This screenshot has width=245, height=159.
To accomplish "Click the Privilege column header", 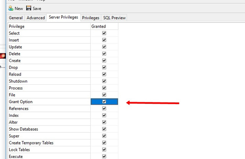I will tap(49, 26).
